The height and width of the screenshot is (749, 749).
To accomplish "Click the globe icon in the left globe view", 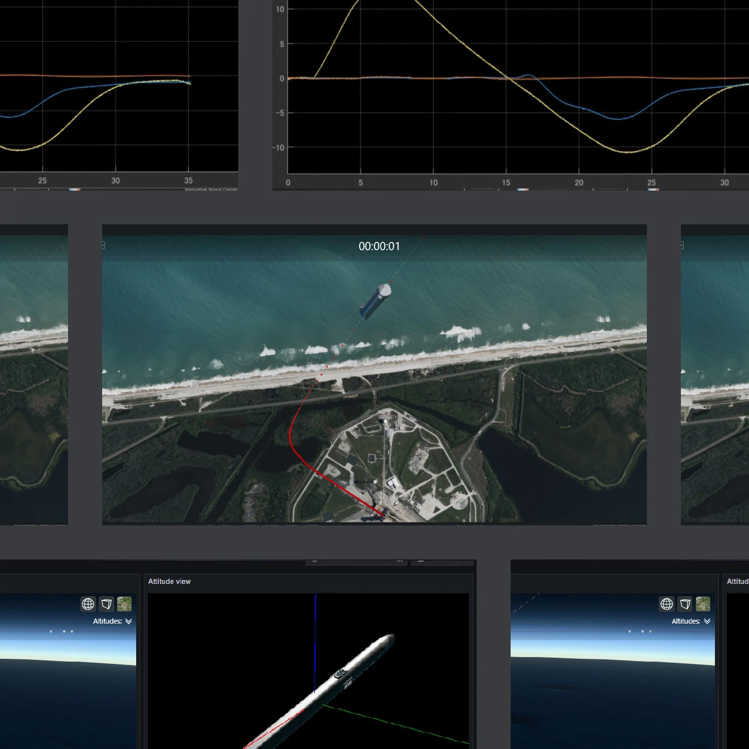I will pyautogui.click(x=88, y=604).
